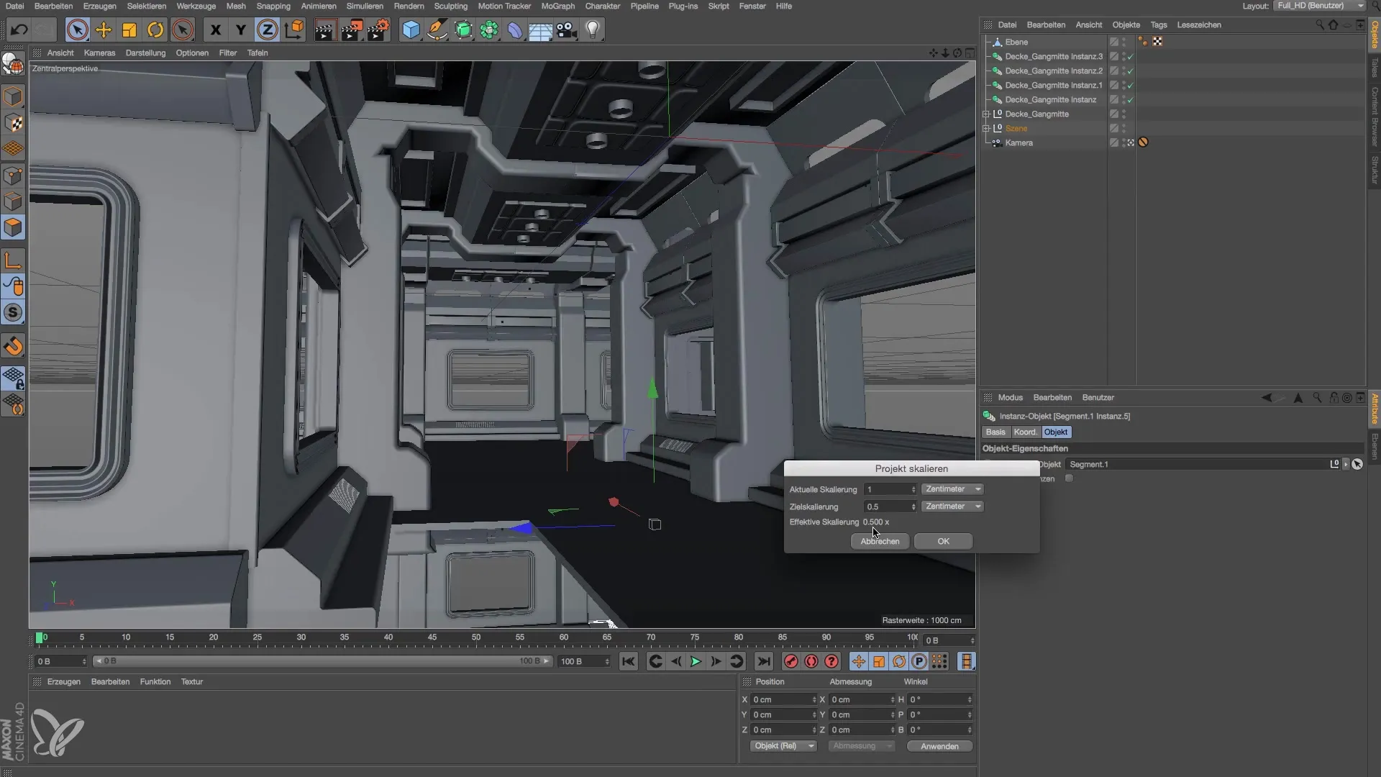
Task: Go to end of animation
Action: 764,661
